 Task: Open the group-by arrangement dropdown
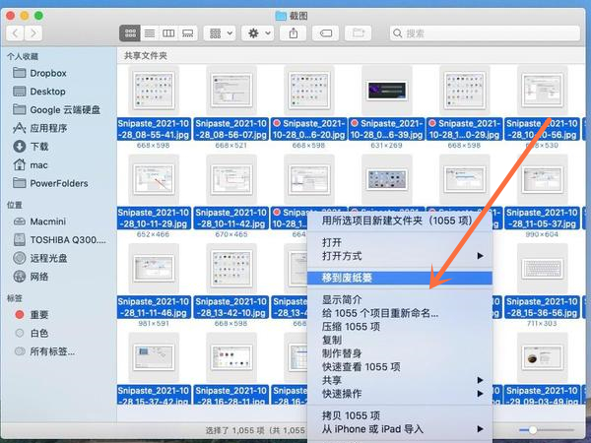pyautogui.click(x=220, y=33)
